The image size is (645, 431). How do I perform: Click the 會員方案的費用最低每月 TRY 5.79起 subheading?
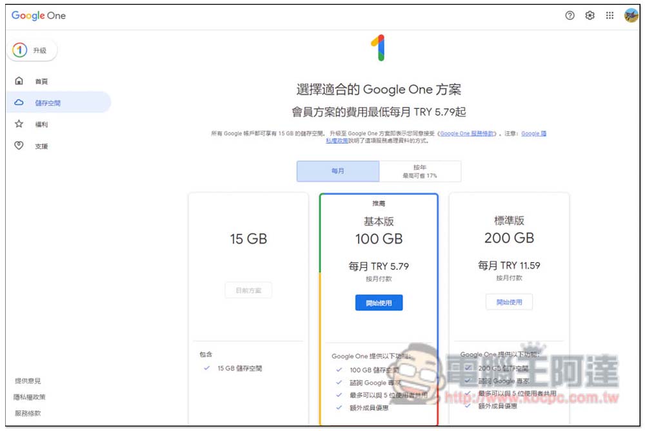pos(379,111)
